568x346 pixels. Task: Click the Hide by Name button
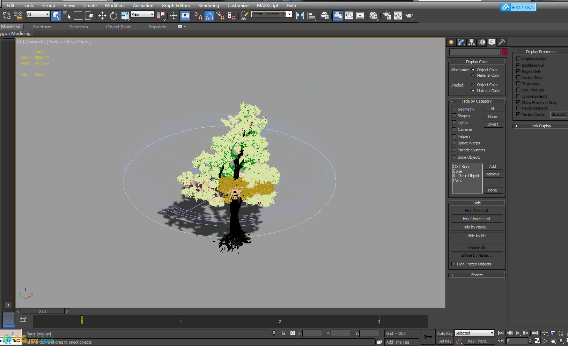tap(477, 227)
